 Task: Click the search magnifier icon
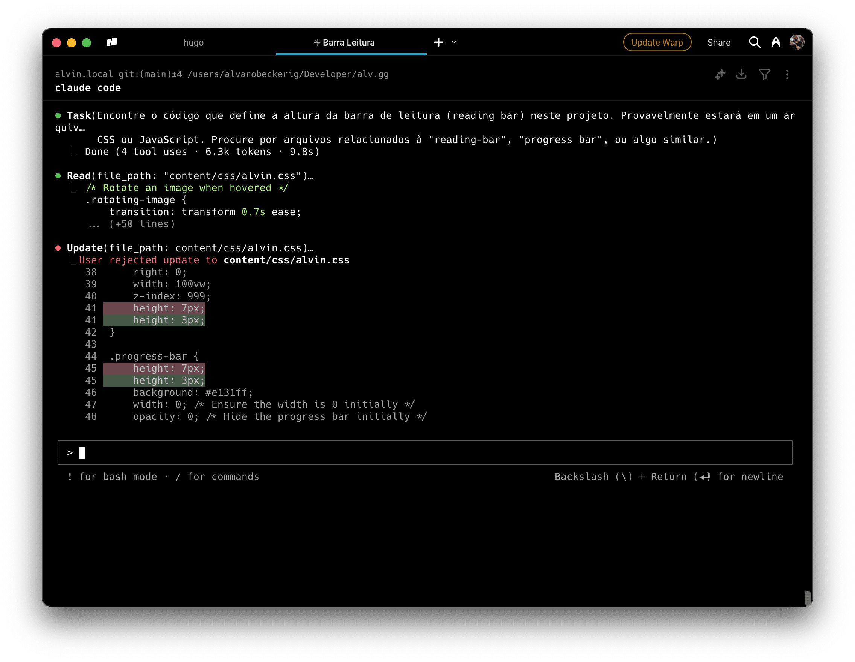point(755,42)
